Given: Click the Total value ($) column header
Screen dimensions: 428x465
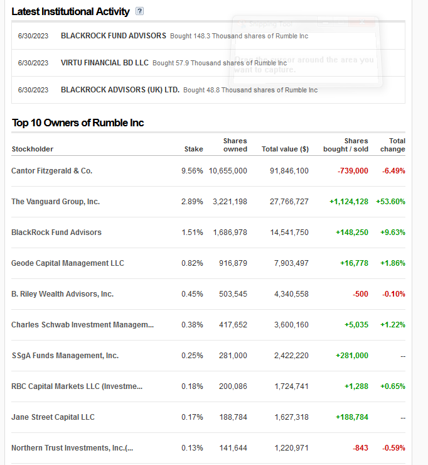Looking at the screenshot, I should tap(285, 149).
